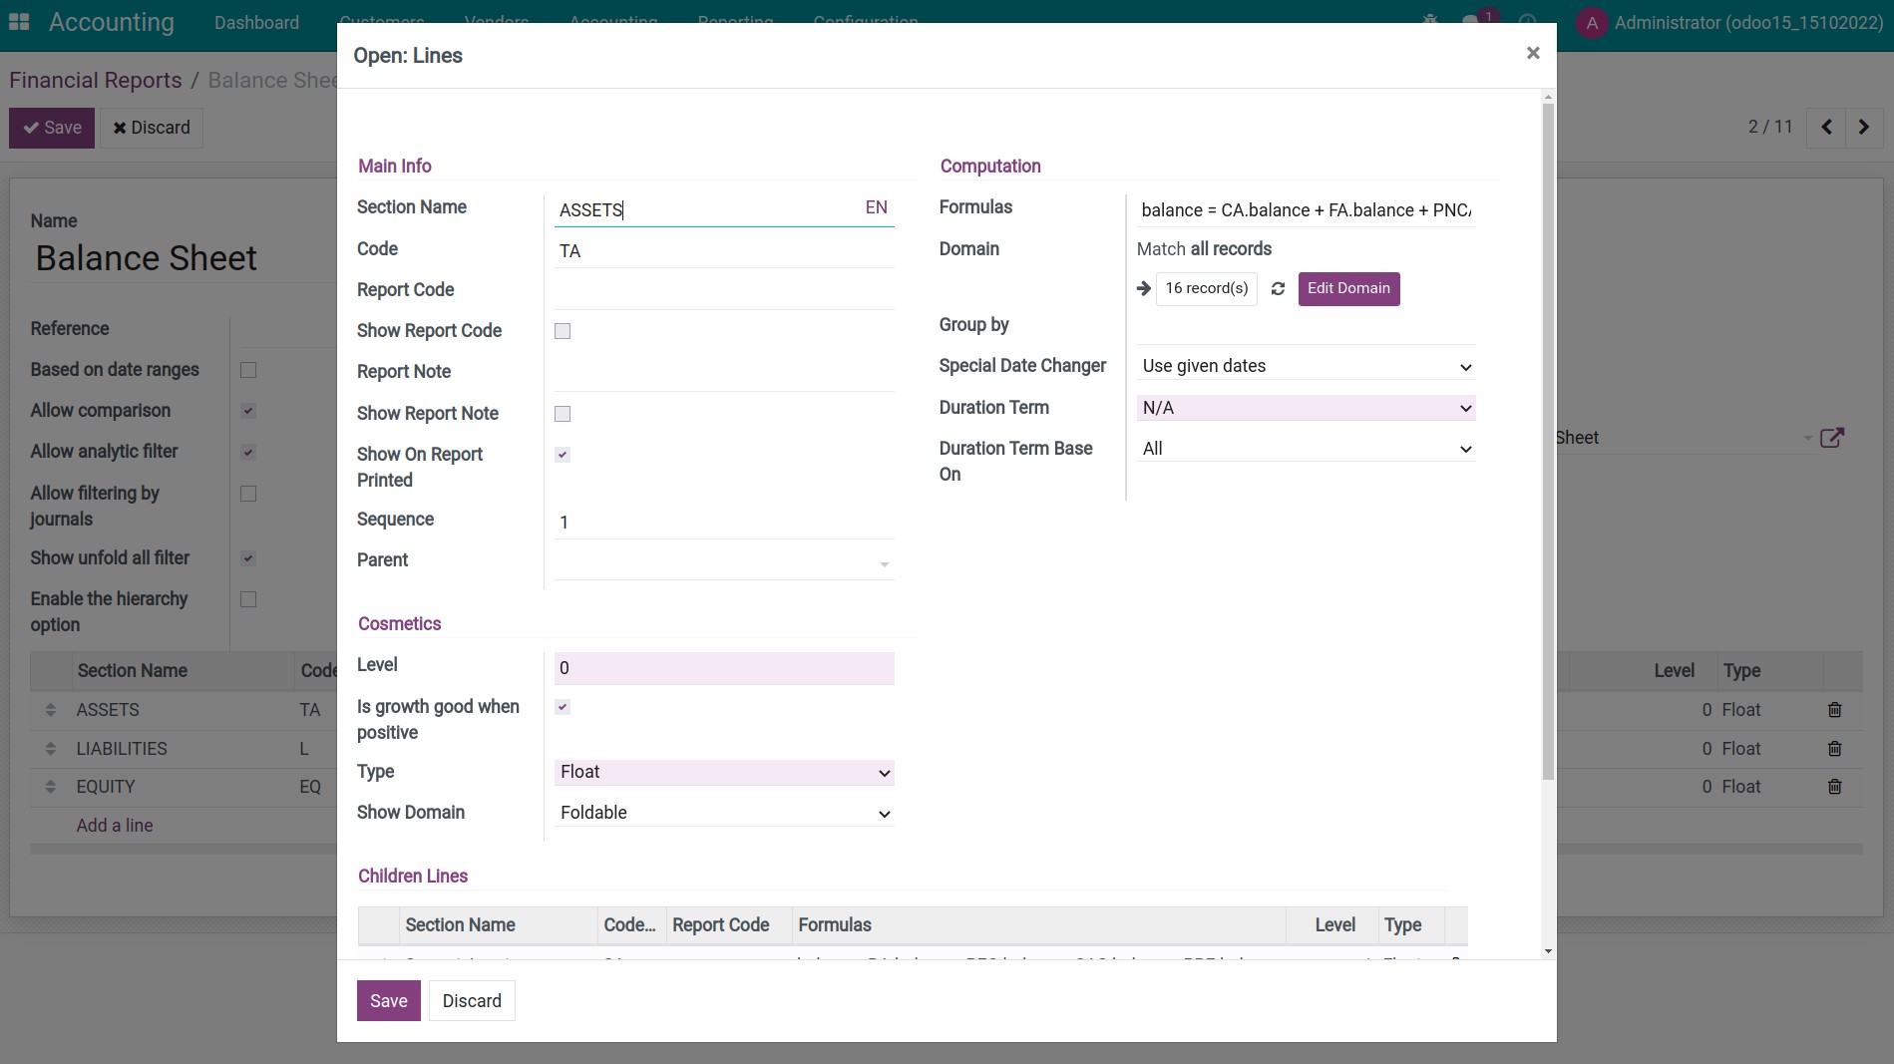Open the Configuration menu
This screenshot has width=1894, height=1064.
click(x=864, y=22)
